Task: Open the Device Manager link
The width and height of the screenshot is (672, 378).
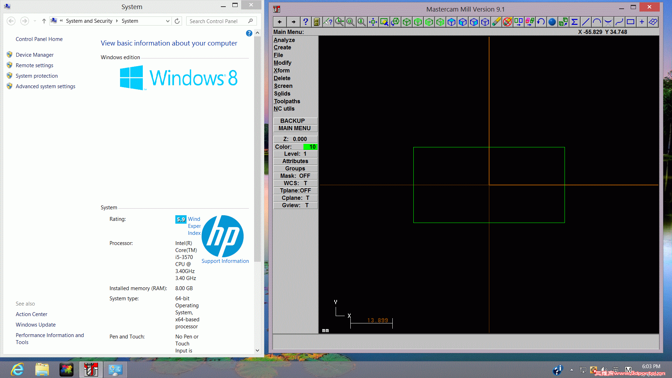Action: click(34, 55)
